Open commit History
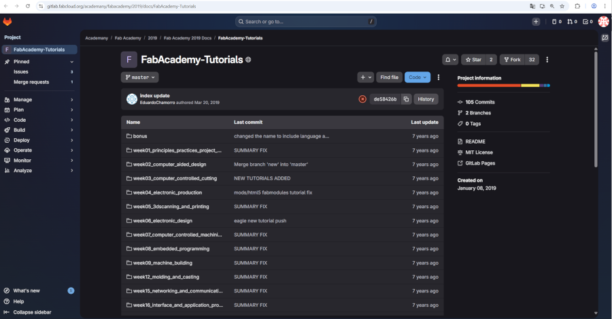Viewport: 612px width, 319px height. click(x=426, y=99)
